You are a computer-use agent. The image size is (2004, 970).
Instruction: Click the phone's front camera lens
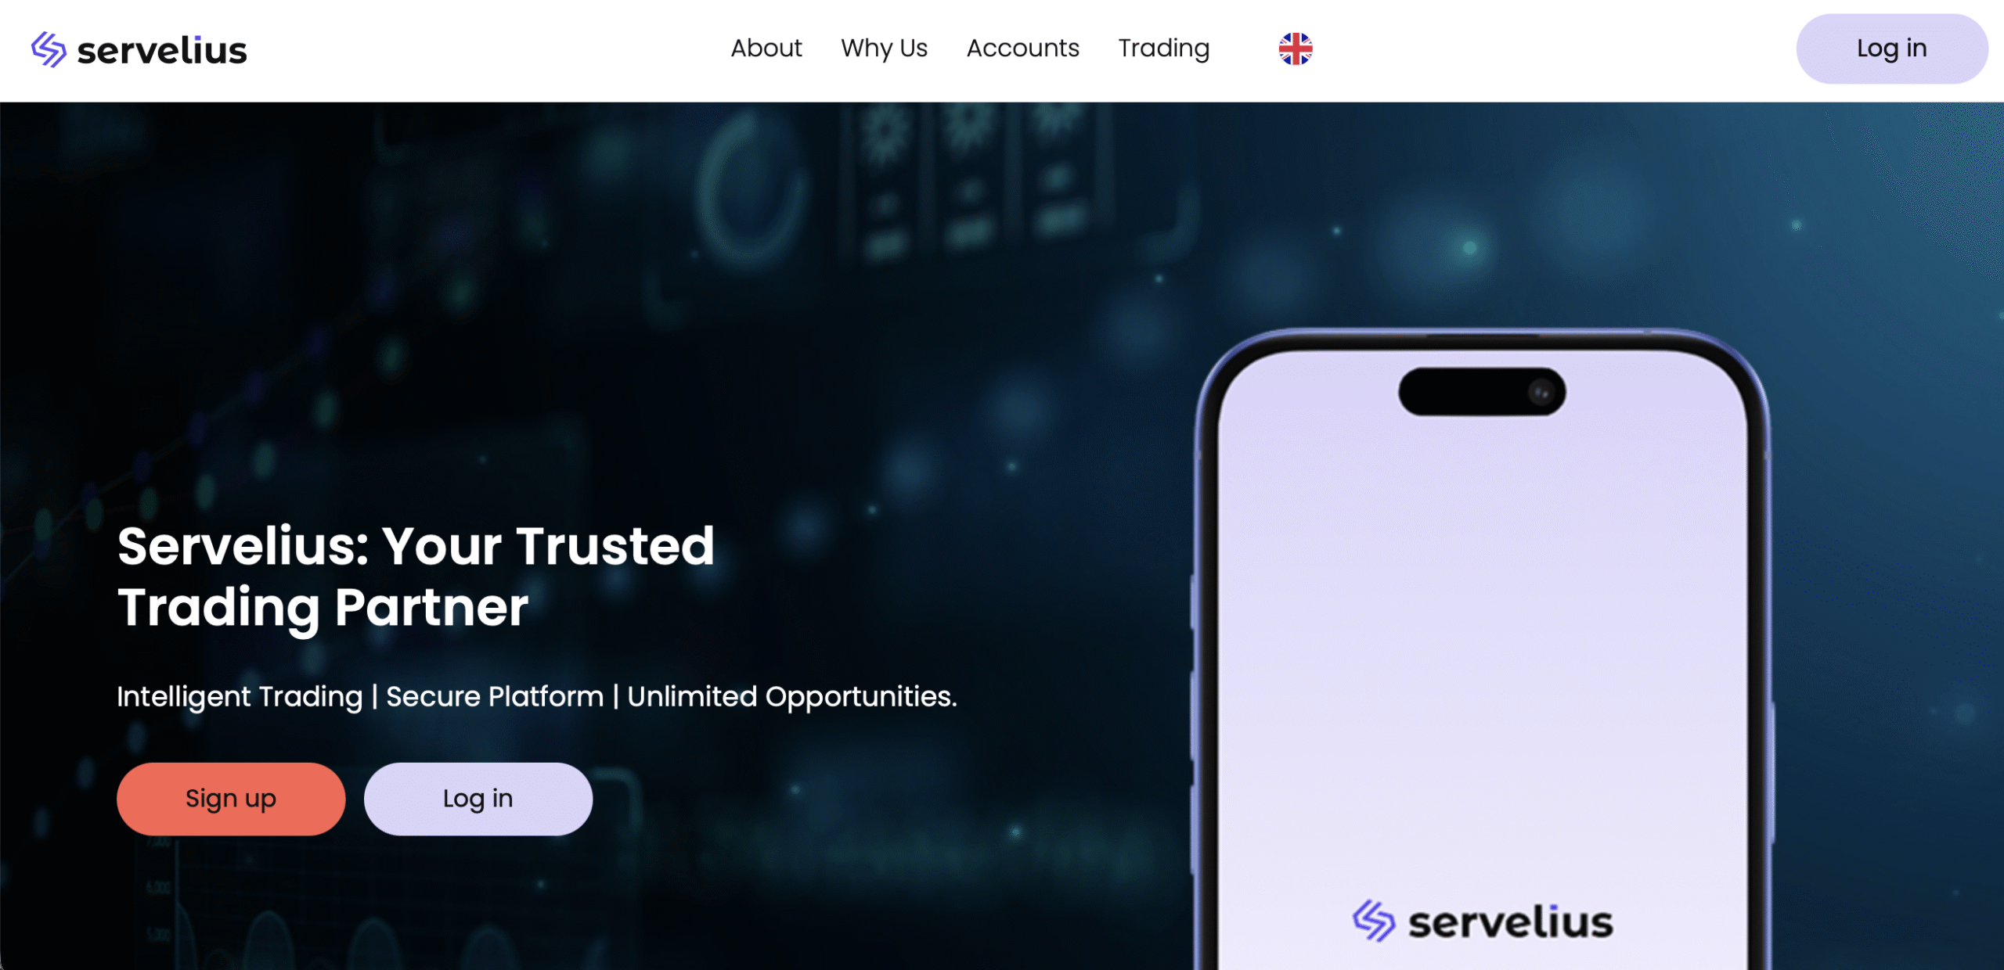(1541, 392)
